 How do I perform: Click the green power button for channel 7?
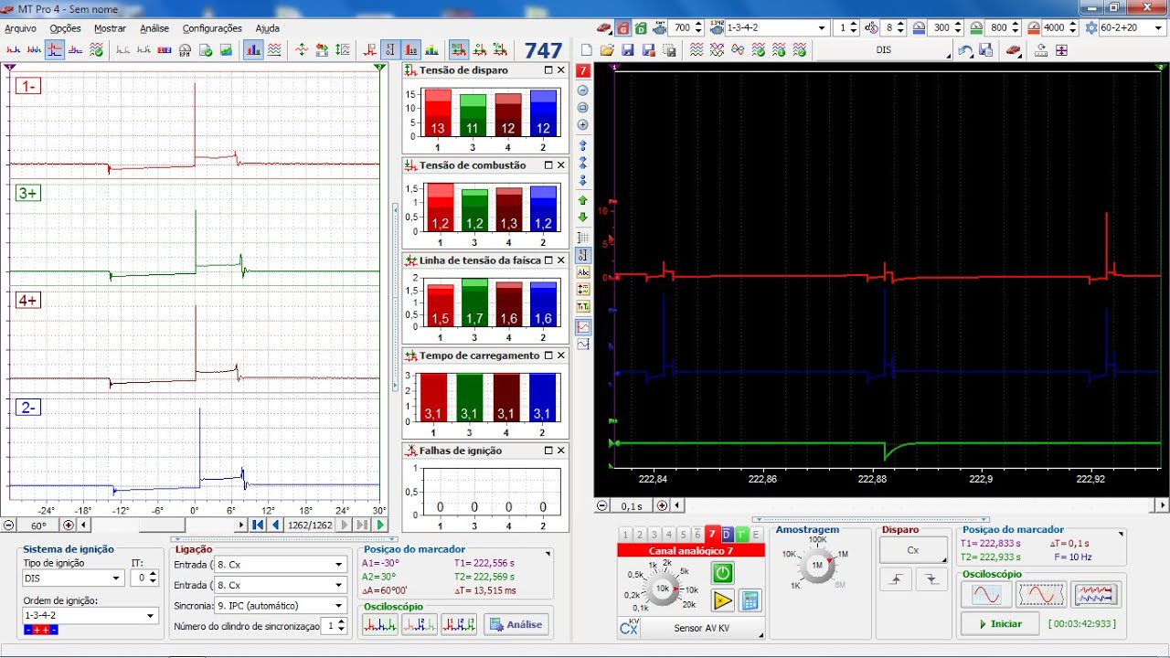pyautogui.click(x=722, y=573)
